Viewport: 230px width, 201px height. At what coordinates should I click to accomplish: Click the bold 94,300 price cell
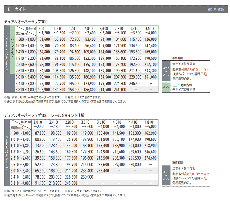tap(75, 52)
